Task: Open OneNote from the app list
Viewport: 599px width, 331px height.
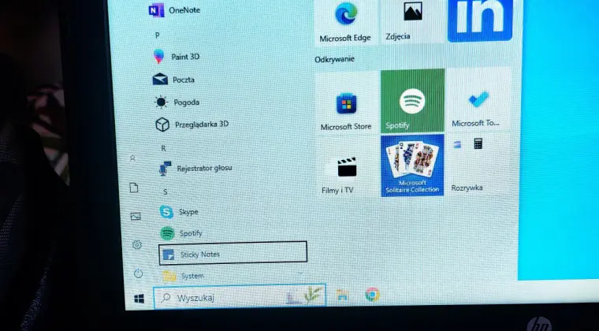Action: [x=174, y=10]
